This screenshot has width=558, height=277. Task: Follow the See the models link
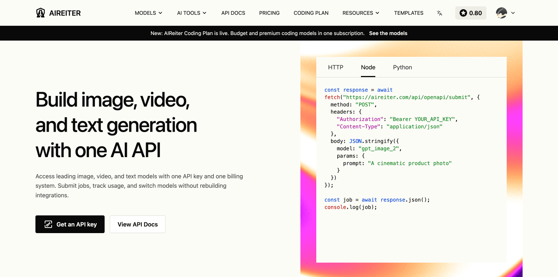(x=388, y=33)
